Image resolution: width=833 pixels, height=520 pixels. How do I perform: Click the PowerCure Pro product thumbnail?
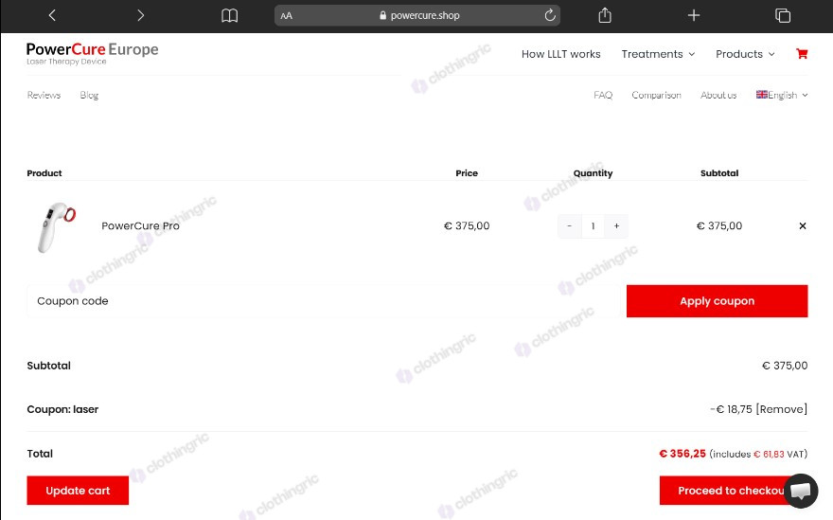click(x=56, y=227)
